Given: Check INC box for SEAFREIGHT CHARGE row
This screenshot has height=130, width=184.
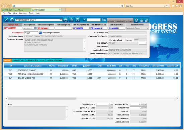Looking at the screenshot, I should click(x=133, y=70).
